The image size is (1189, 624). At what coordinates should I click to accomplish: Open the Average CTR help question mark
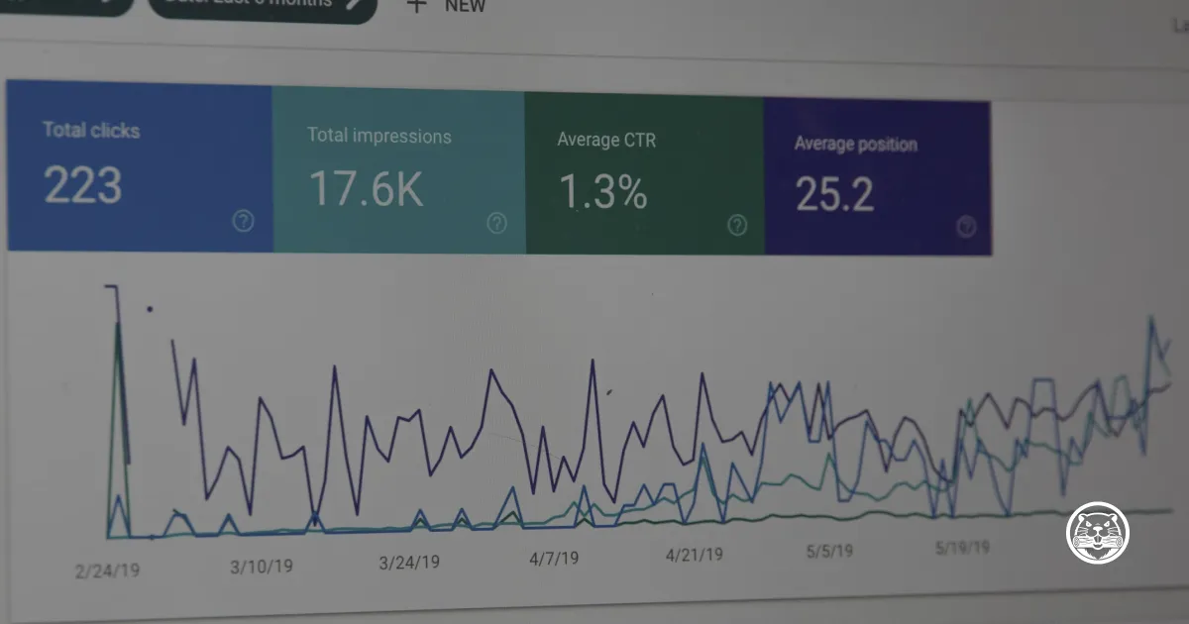pos(737,225)
